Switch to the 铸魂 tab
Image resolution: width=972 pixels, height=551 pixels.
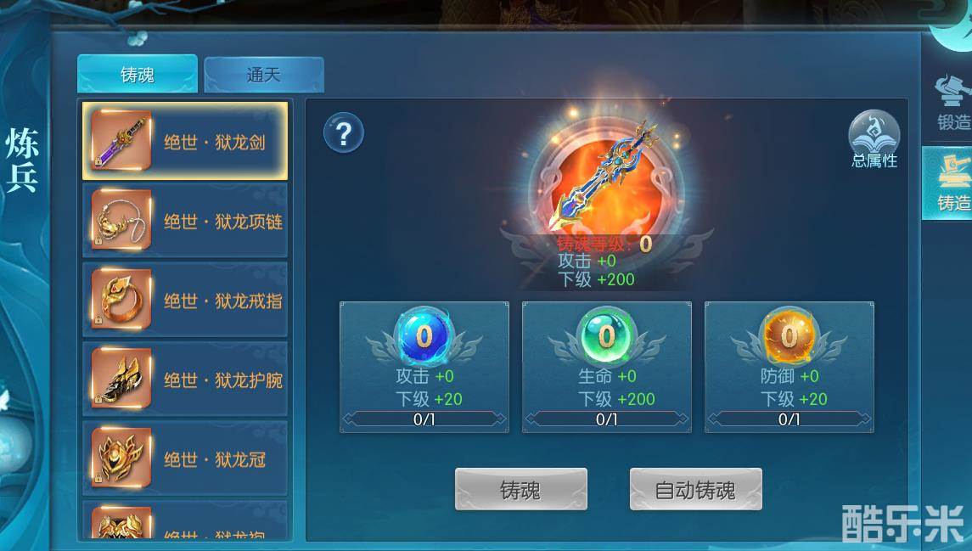138,74
